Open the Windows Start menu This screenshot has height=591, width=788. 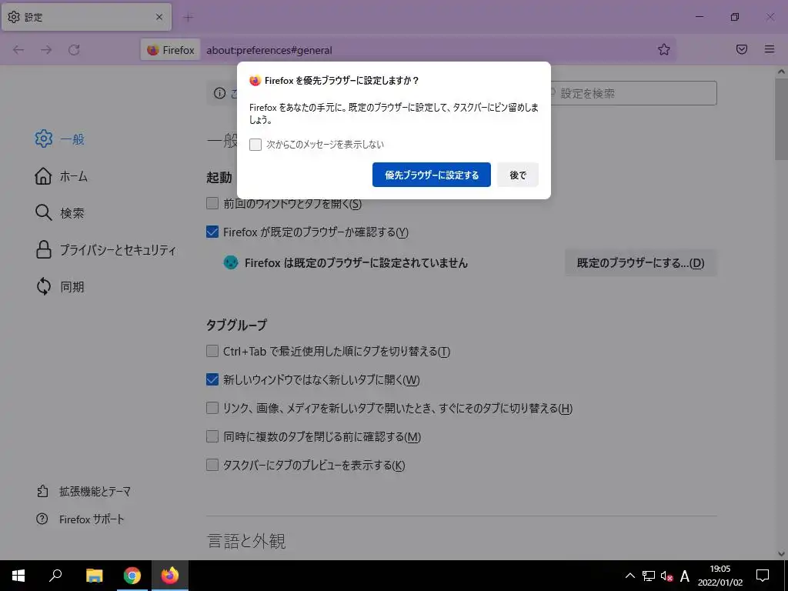18,576
